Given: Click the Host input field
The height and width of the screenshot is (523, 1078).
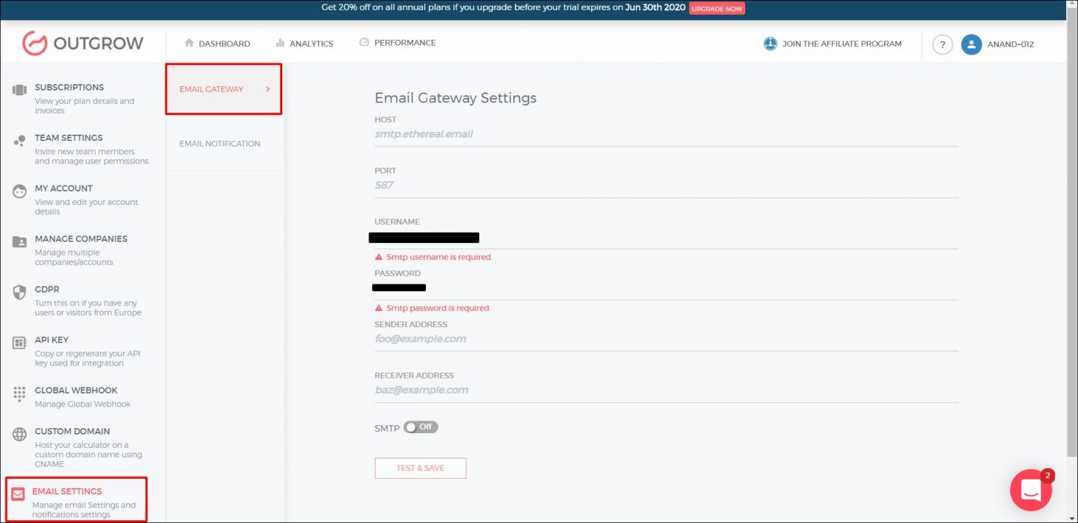Looking at the screenshot, I should 665,134.
